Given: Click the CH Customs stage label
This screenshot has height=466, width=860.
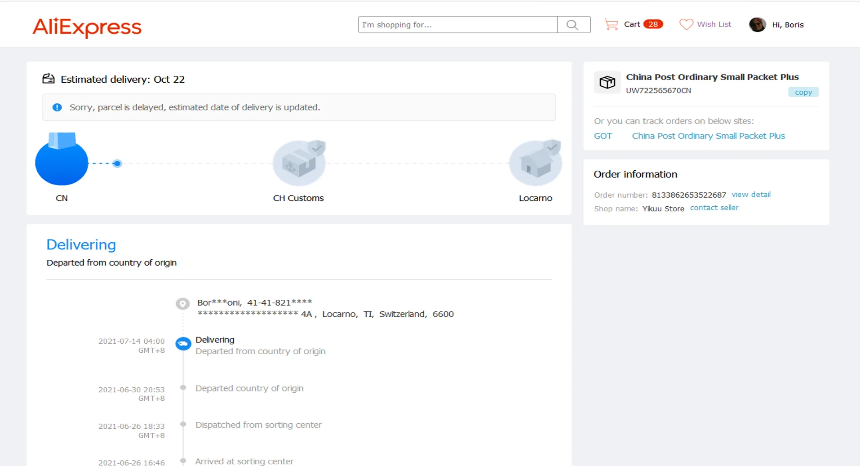Looking at the screenshot, I should coord(298,198).
